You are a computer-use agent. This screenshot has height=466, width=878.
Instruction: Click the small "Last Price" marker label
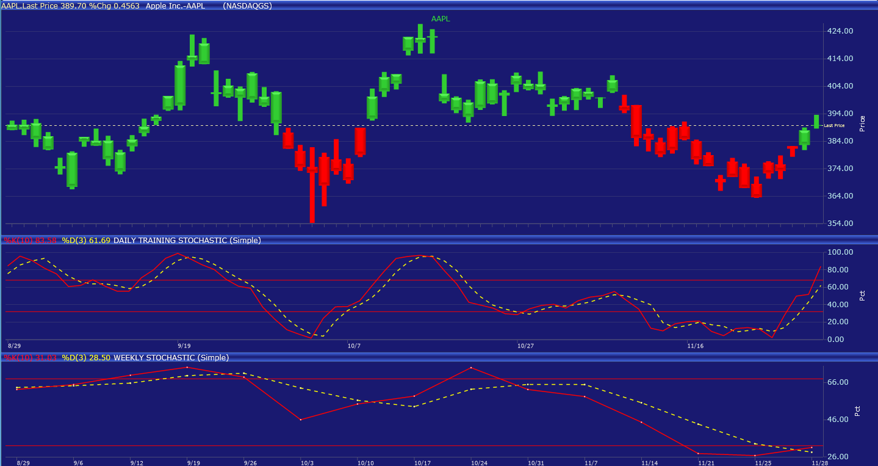coord(835,125)
